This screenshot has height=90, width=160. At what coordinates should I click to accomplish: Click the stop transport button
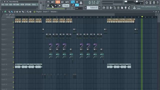55,5
